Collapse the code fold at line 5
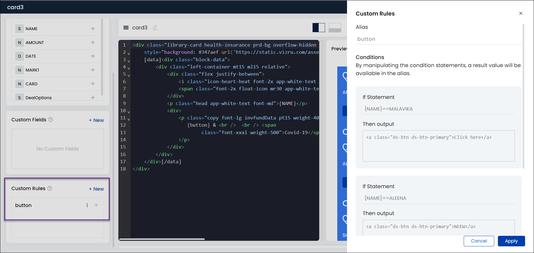534x253 pixels. [129, 75]
